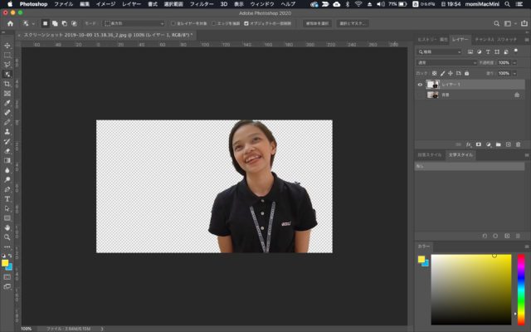
Task: Open the selection mode dropdown in options bar
Action: pyautogui.click(x=134, y=23)
